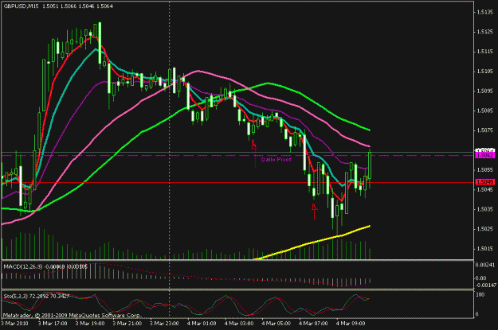
Task: Click 1.5025 on the price axis
Action: (x=485, y=229)
